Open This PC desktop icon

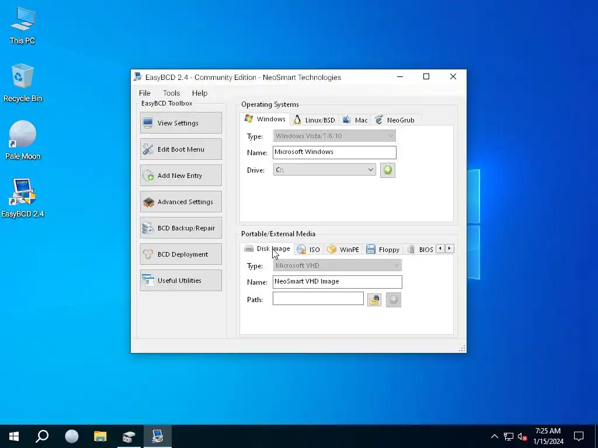(x=23, y=26)
